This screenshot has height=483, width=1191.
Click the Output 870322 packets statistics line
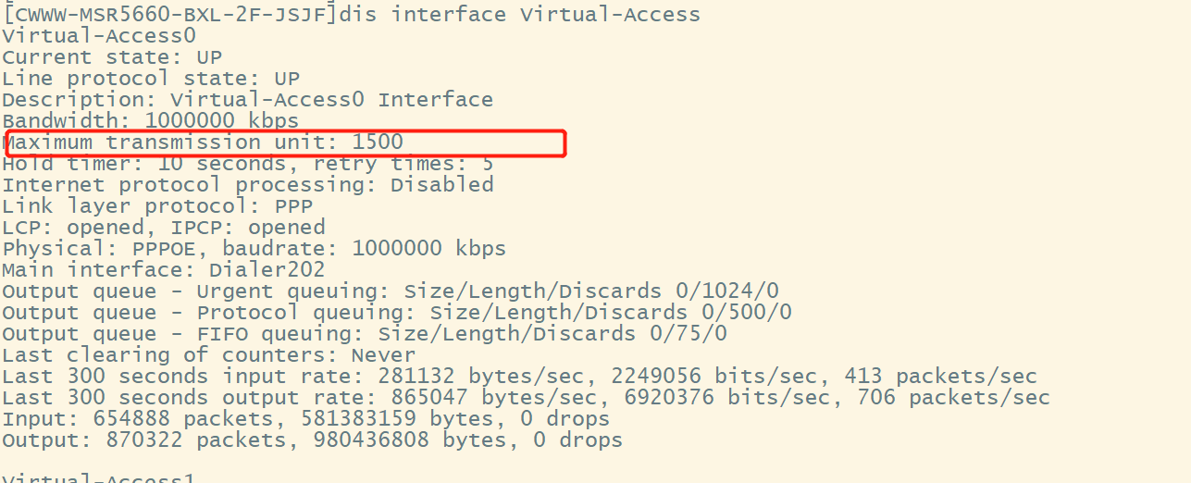tap(312, 440)
